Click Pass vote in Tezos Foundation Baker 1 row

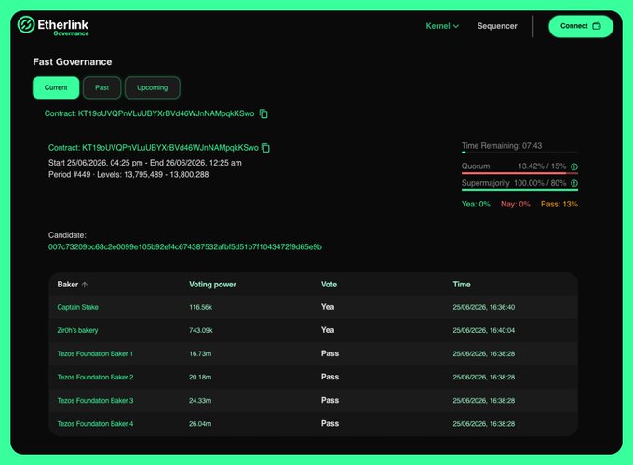pos(330,353)
